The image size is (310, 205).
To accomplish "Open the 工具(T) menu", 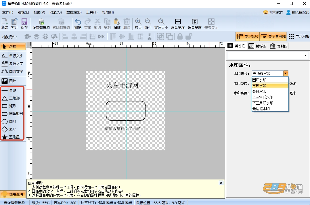I will coord(92,12).
